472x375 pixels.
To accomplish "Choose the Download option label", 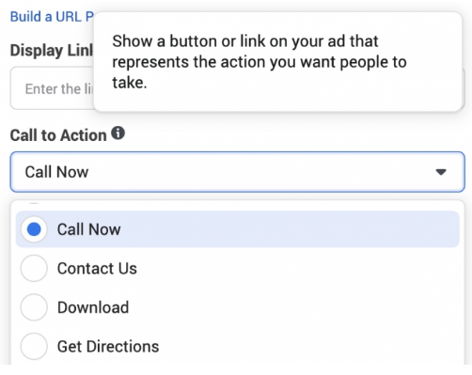I will pyautogui.click(x=93, y=307).
